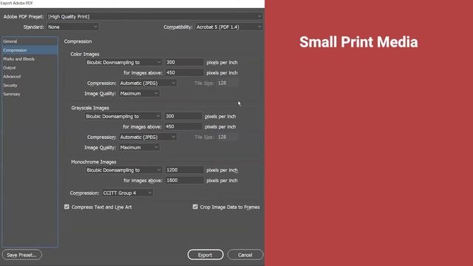Open the Summary category
The image size is (473, 266).
point(30,94)
